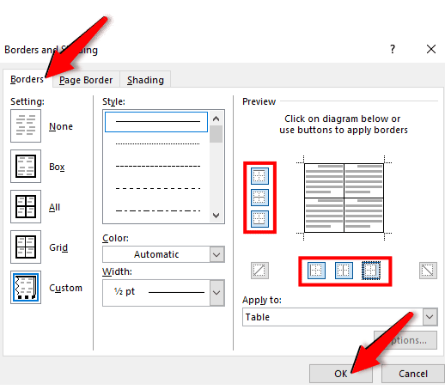Select the Custom border setting icon
Screen dimensions: 445x390
coord(26,287)
